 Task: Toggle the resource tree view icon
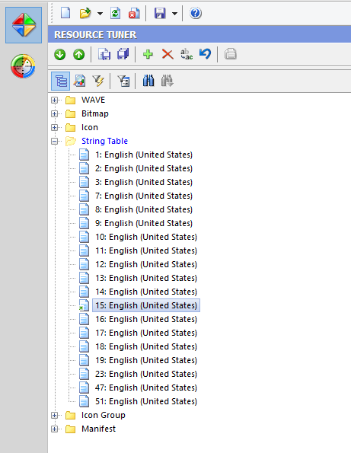pos(61,81)
